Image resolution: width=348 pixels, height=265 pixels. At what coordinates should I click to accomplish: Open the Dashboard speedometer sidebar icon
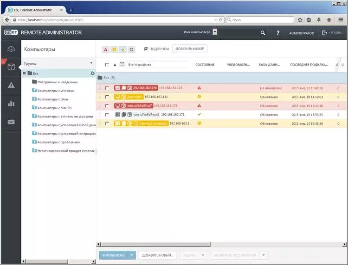pyautogui.click(x=11, y=49)
